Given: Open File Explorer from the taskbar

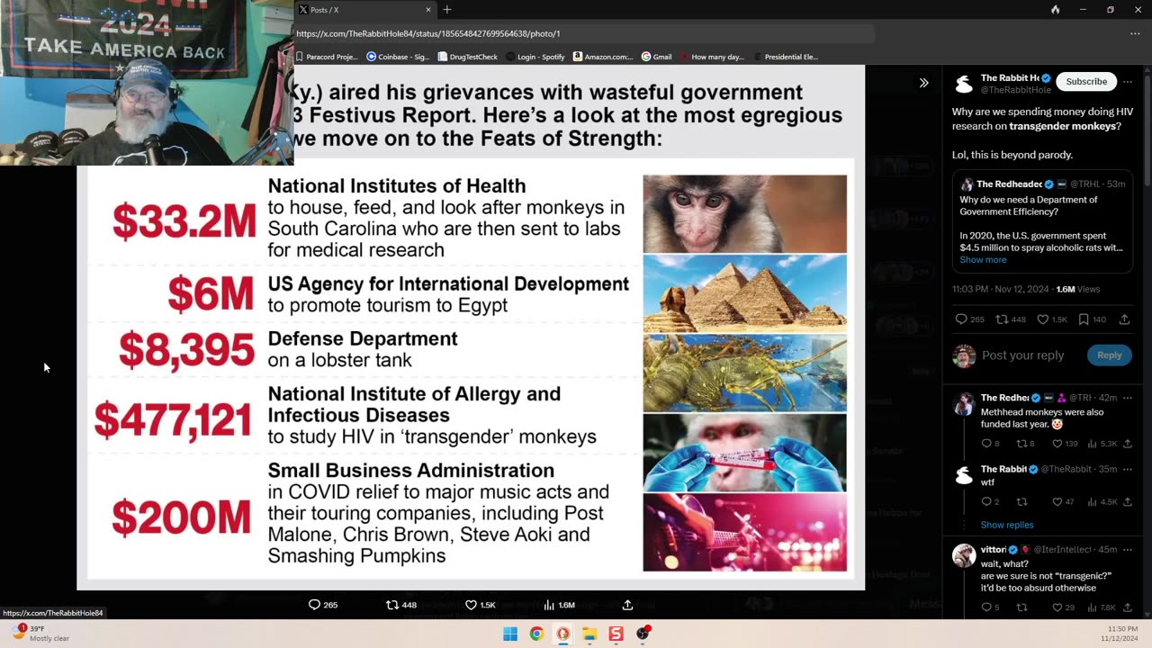Looking at the screenshot, I should (589, 634).
